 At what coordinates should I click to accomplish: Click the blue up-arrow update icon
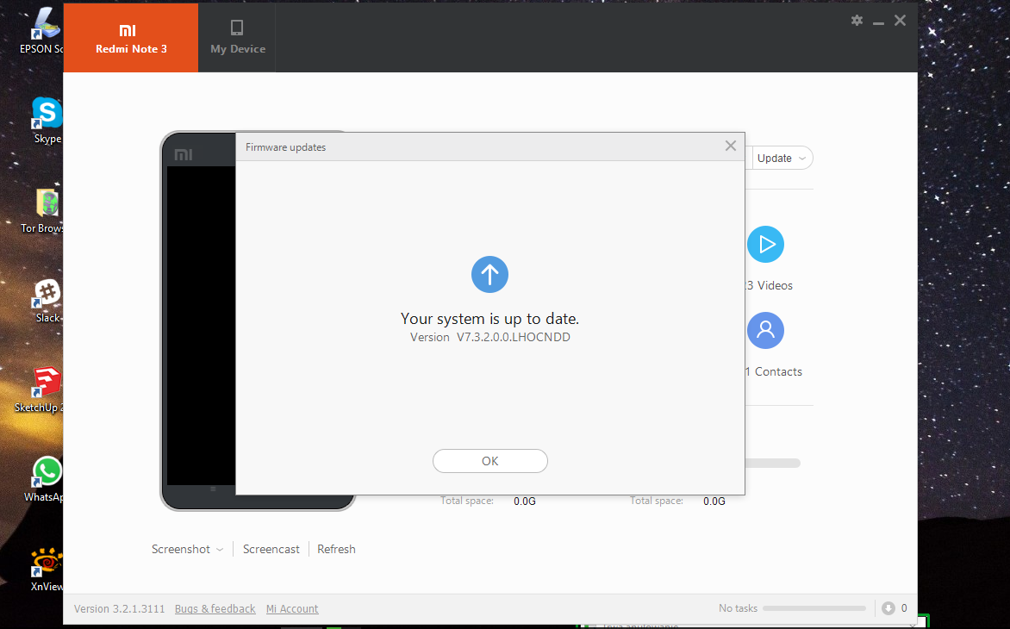[489, 274]
